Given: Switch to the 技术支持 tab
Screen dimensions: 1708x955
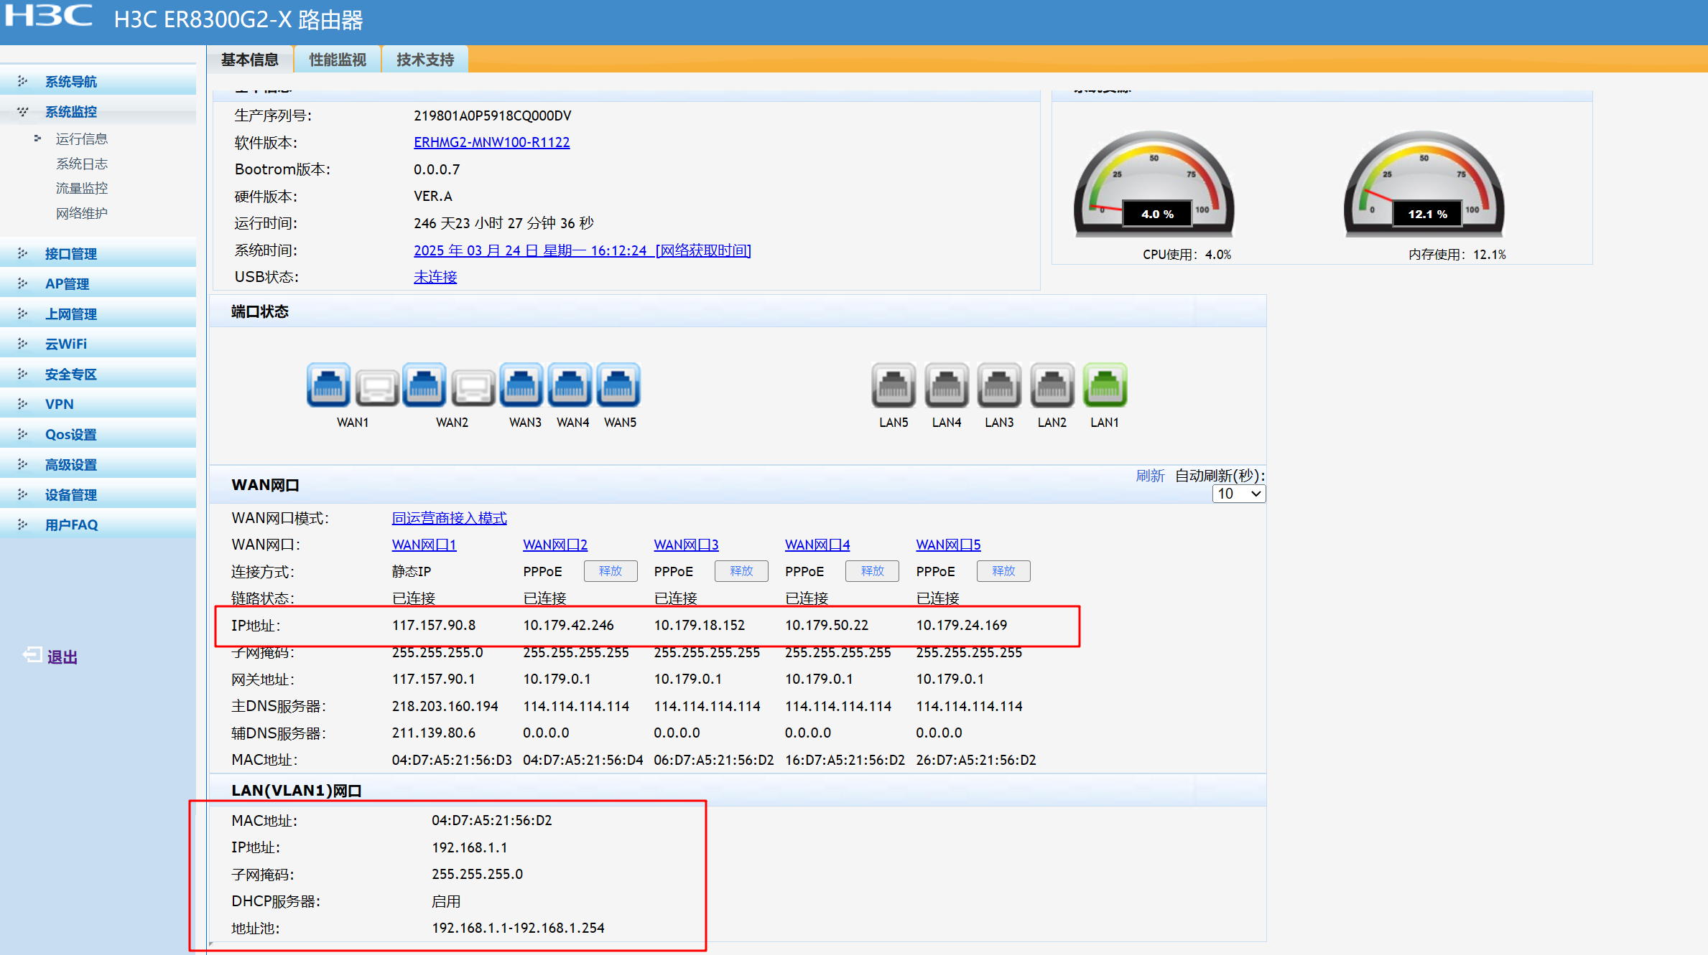Looking at the screenshot, I should pyautogui.click(x=425, y=60).
